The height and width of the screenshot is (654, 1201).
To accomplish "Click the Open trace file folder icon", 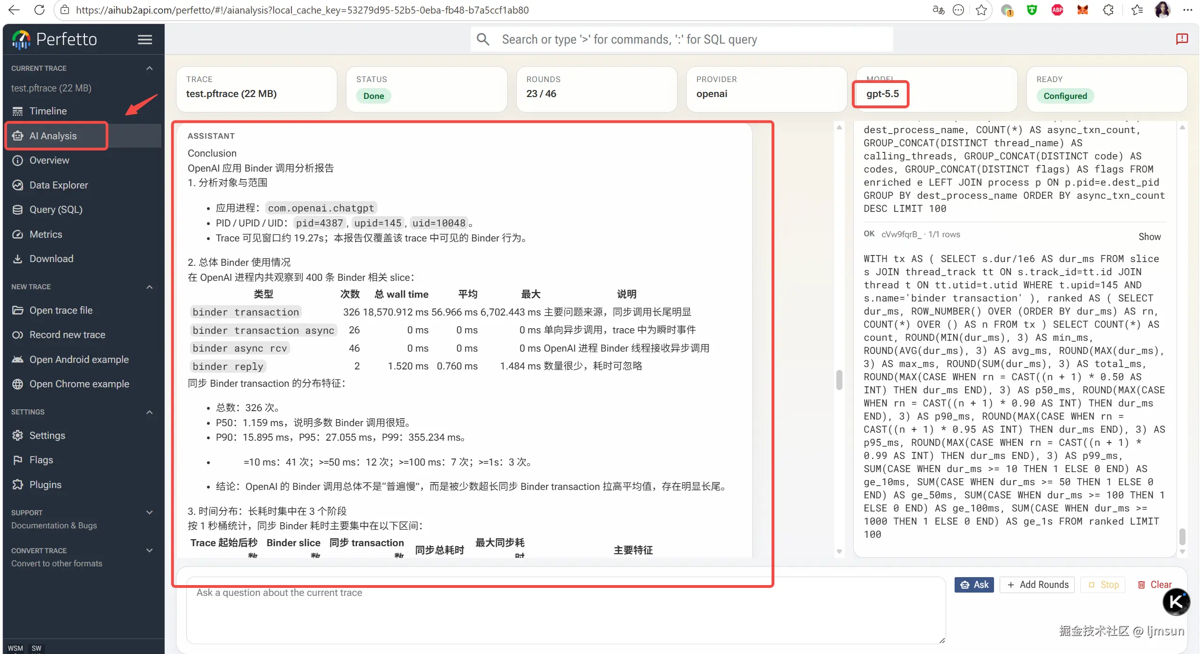I will pyautogui.click(x=17, y=310).
